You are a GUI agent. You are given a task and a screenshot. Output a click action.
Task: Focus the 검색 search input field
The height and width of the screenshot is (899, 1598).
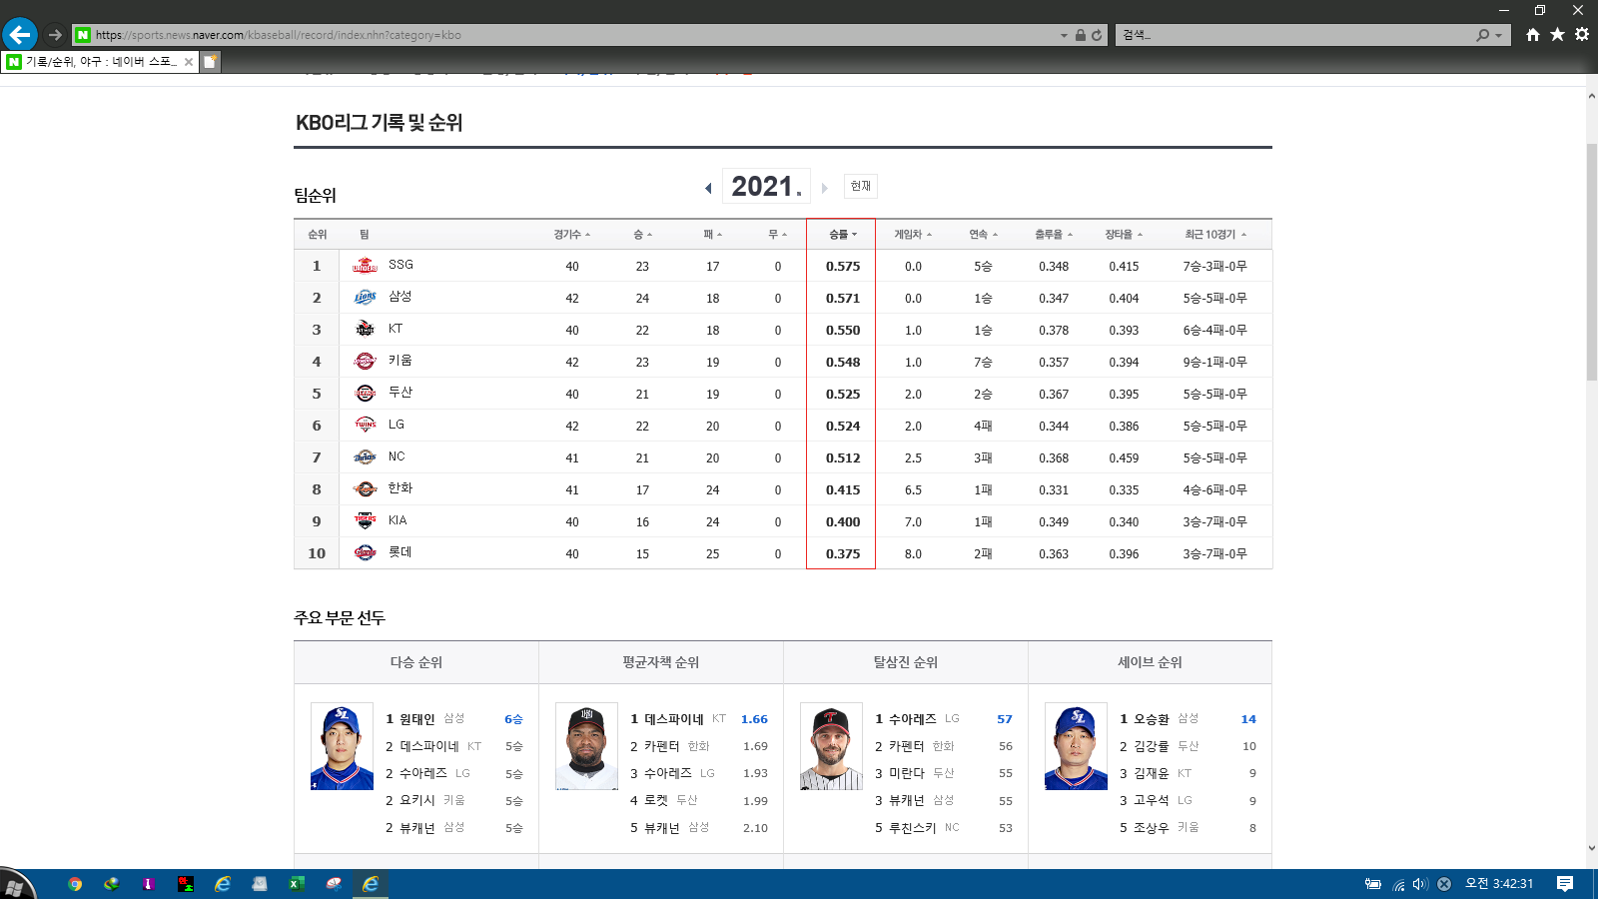point(1294,35)
